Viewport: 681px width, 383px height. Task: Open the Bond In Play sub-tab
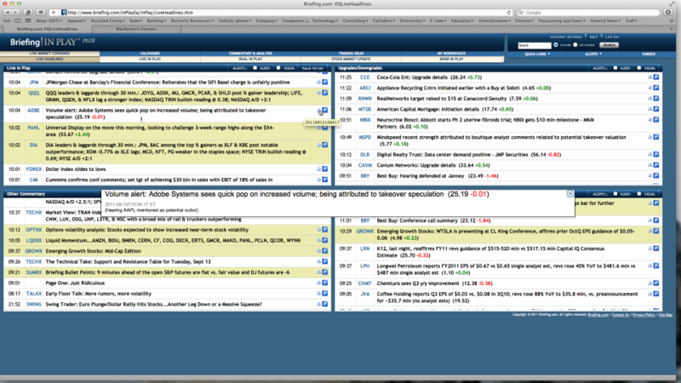[452, 59]
